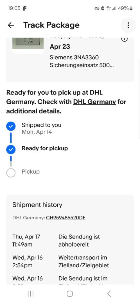This screenshot has height=303, width=140.
Task: Tap the Ready for pickup step label
Action: pyautogui.click(x=45, y=148)
